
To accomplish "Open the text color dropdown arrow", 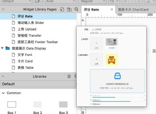I will [154, 1].
